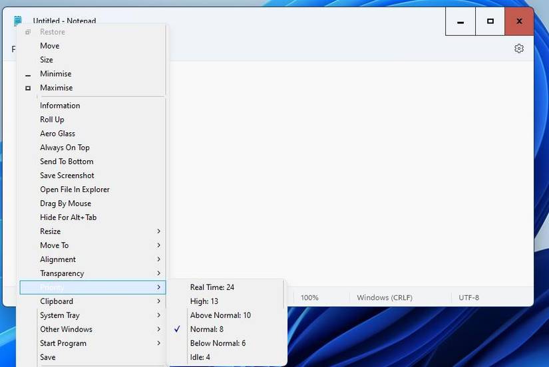Click the 100% zoom status entry
Viewport: 549px width, 367px height.
tap(309, 298)
